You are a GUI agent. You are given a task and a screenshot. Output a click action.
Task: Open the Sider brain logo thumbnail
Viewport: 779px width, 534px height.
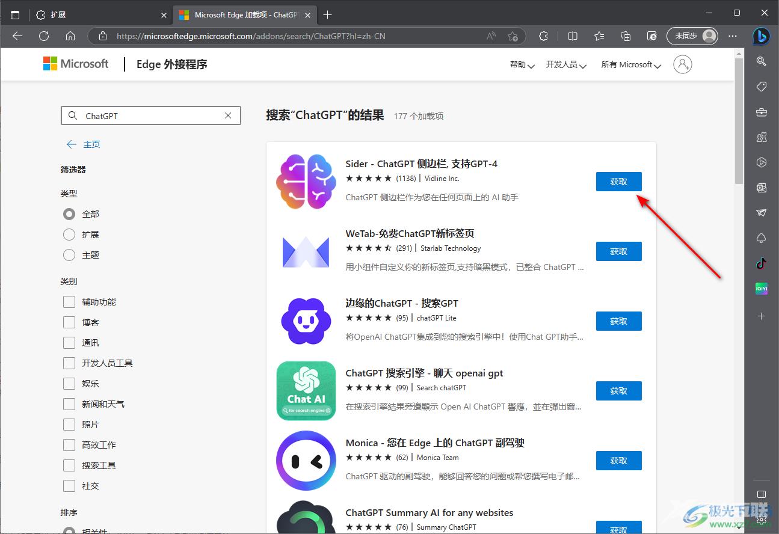(x=306, y=182)
